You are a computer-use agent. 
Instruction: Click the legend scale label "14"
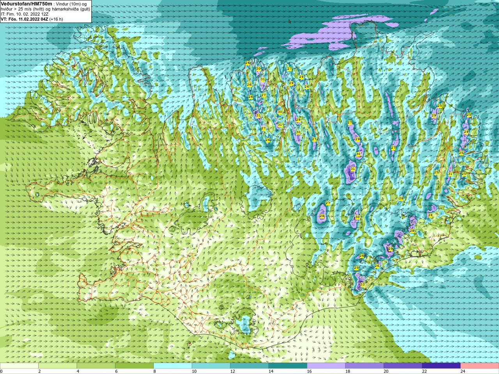tap(271, 371)
